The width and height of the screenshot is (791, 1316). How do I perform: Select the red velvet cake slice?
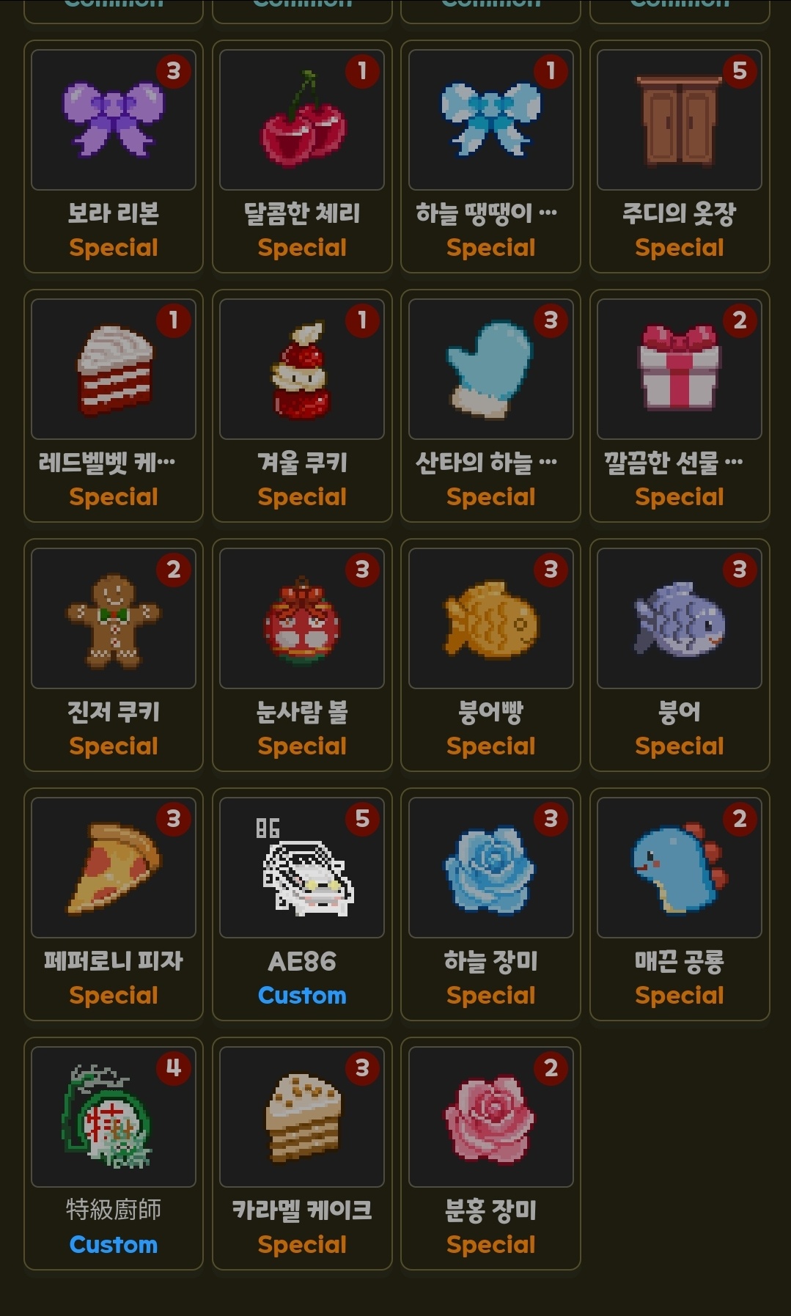click(114, 405)
